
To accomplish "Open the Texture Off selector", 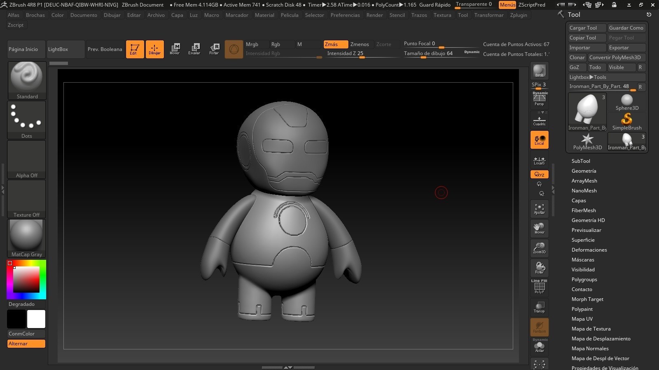I will coord(27,199).
